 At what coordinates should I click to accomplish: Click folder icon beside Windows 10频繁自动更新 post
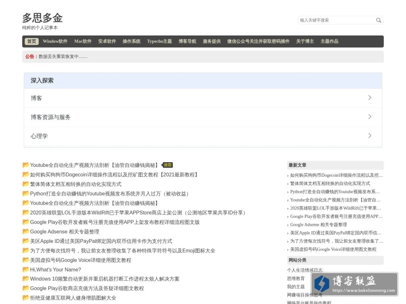(26, 279)
